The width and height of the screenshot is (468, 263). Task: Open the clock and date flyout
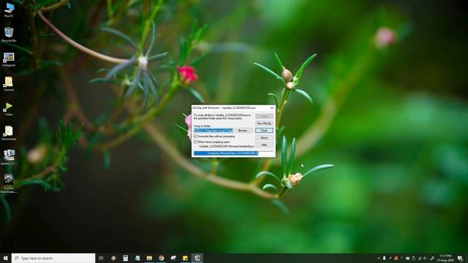coord(445,258)
